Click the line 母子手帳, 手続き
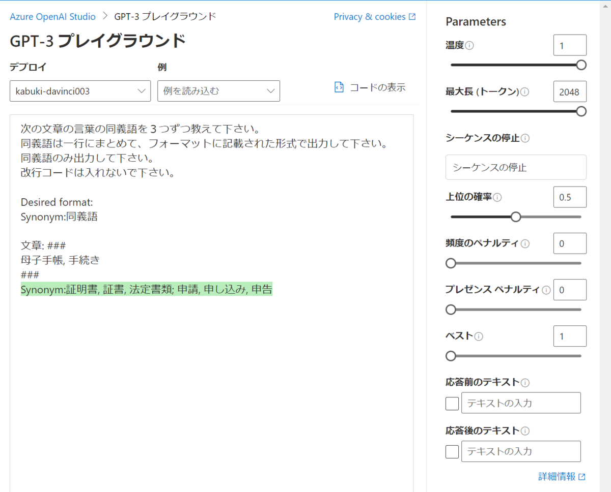Image resolution: width=611 pixels, height=492 pixels. [x=60, y=260]
